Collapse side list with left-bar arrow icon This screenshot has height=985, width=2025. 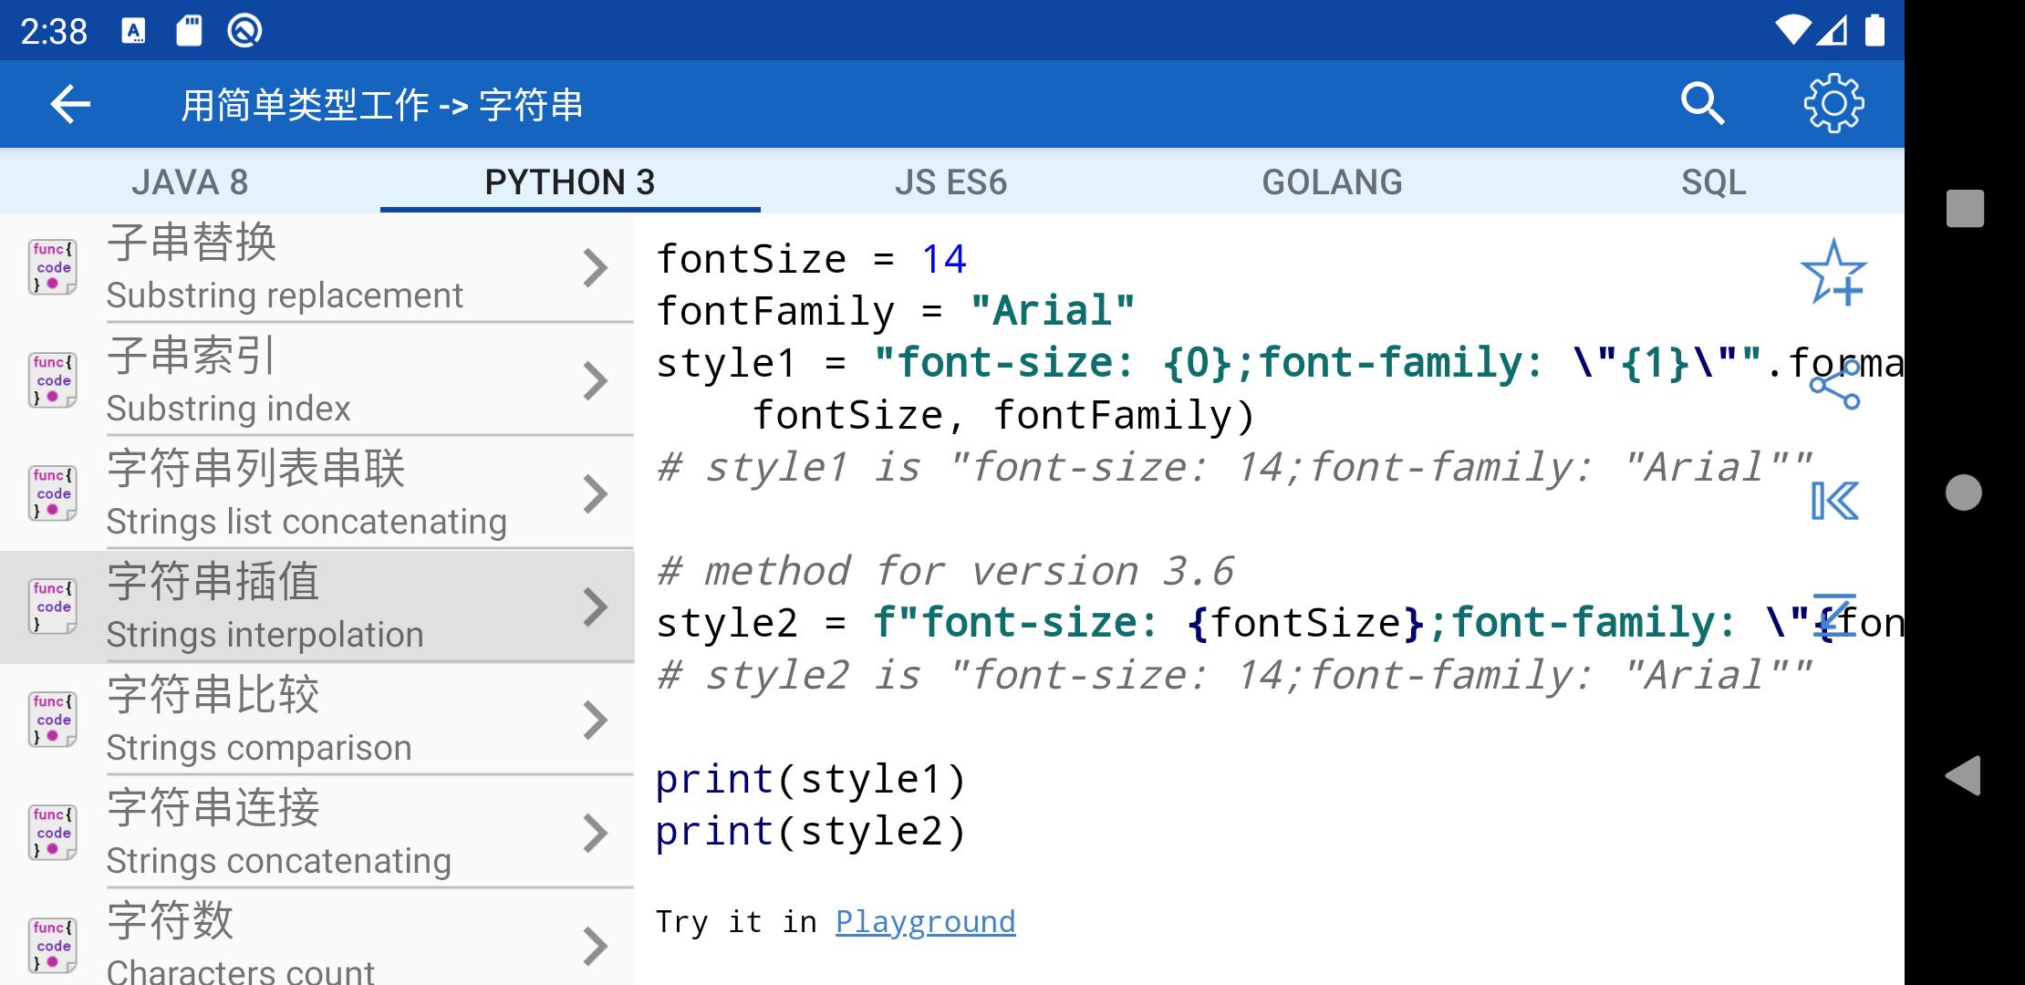tap(1834, 501)
